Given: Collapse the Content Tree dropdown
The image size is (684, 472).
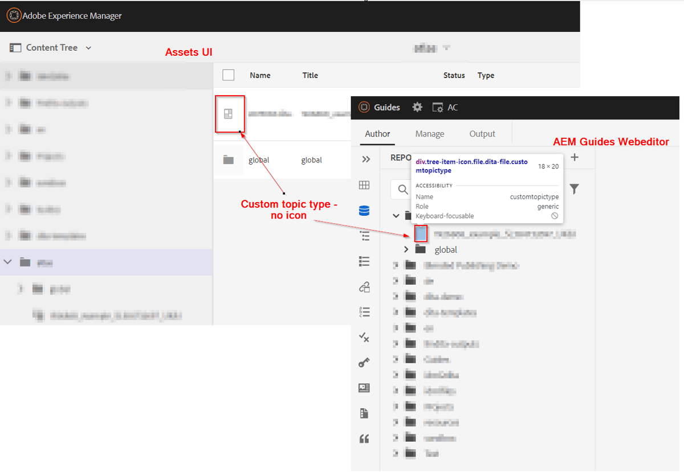Looking at the screenshot, I should click(x=88, y=48).
